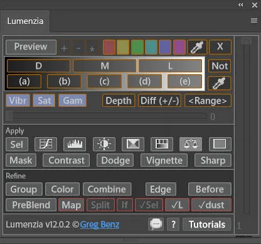Choose zone (c) mask

pyautogui.click(x=104, y=81)
